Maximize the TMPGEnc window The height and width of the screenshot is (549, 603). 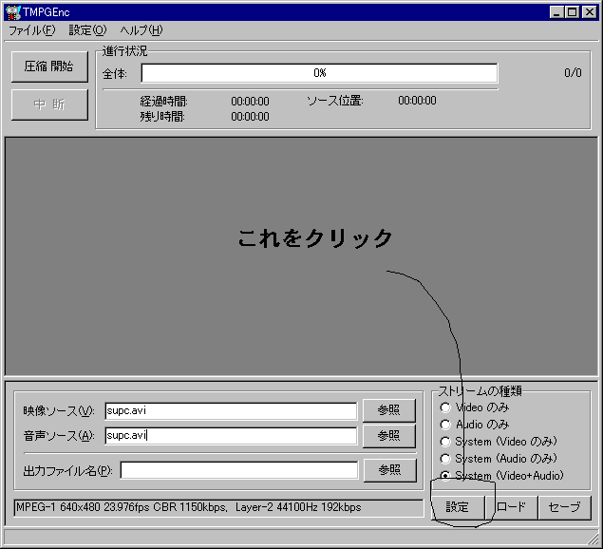572,12
